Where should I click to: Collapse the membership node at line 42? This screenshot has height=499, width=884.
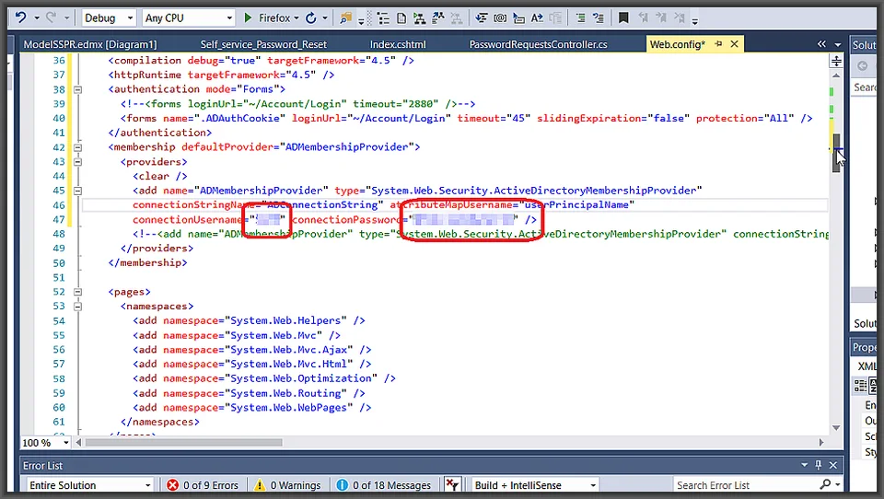(x=77, y=147)
